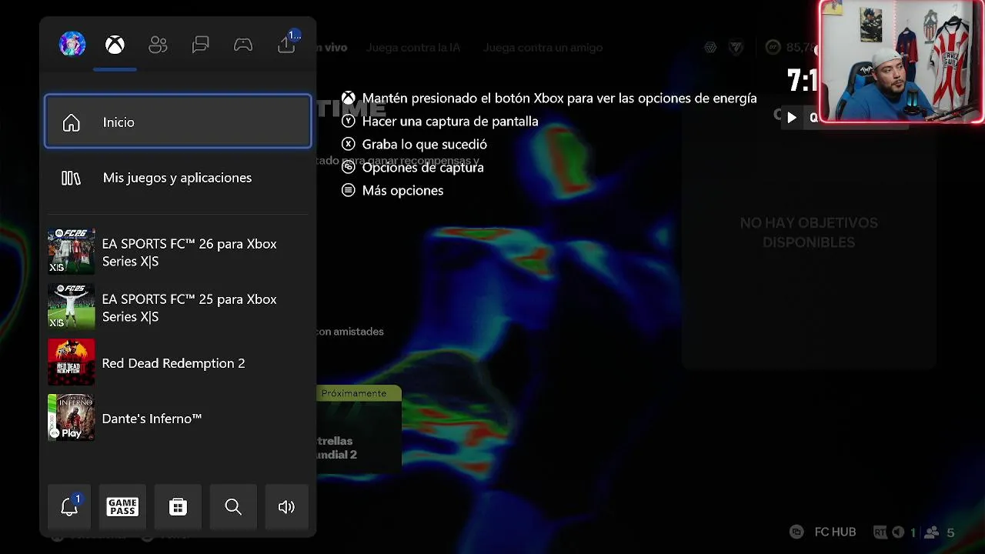
Task: Click the X button icon for recording
Action: click(349, 145)
